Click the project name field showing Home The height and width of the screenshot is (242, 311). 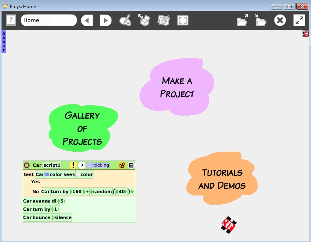(x=49, y=20)
